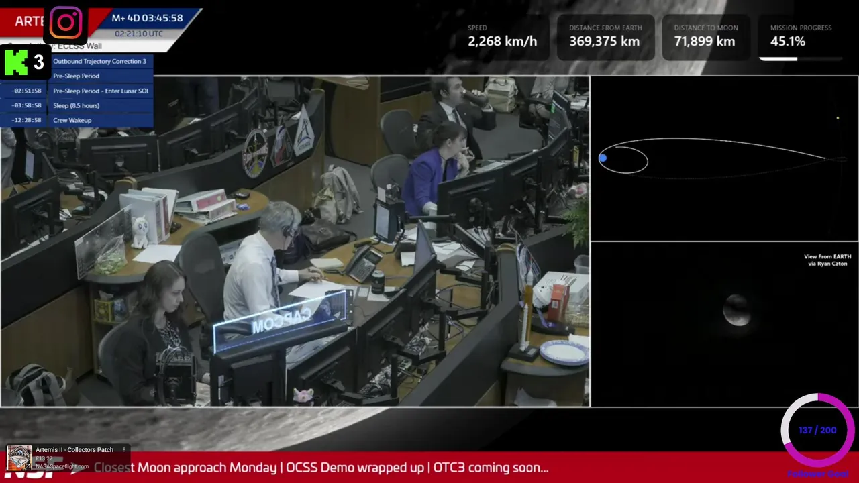Screen dimensions: 859x483
Task: Select the Sleep (8.5 hours) schedule row
Action: (77, 105)
